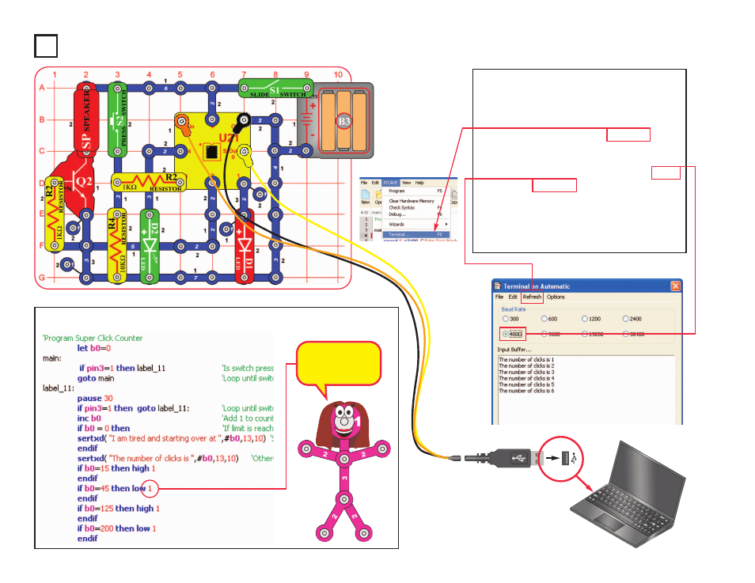Click the horizontal R2 1KΩ resistor
Screen dimensions: 755x583
[x=149, y=183]
